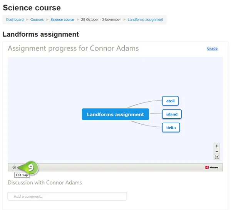Click the green step 9 marker
Viewport: 231px width, 210px height.
[x=31, y=168]
